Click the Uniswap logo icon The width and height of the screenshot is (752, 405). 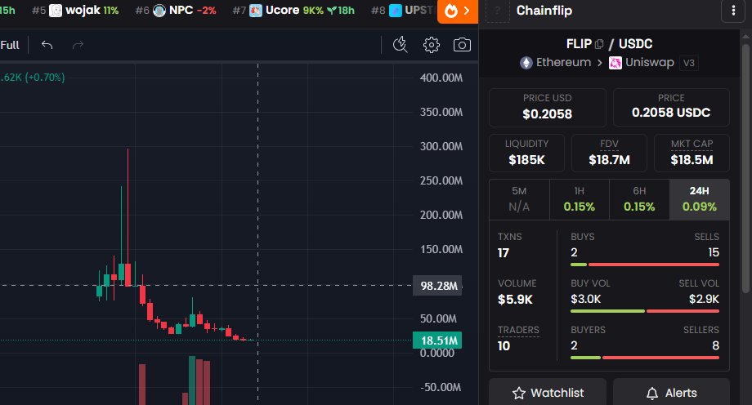[615, 63]
